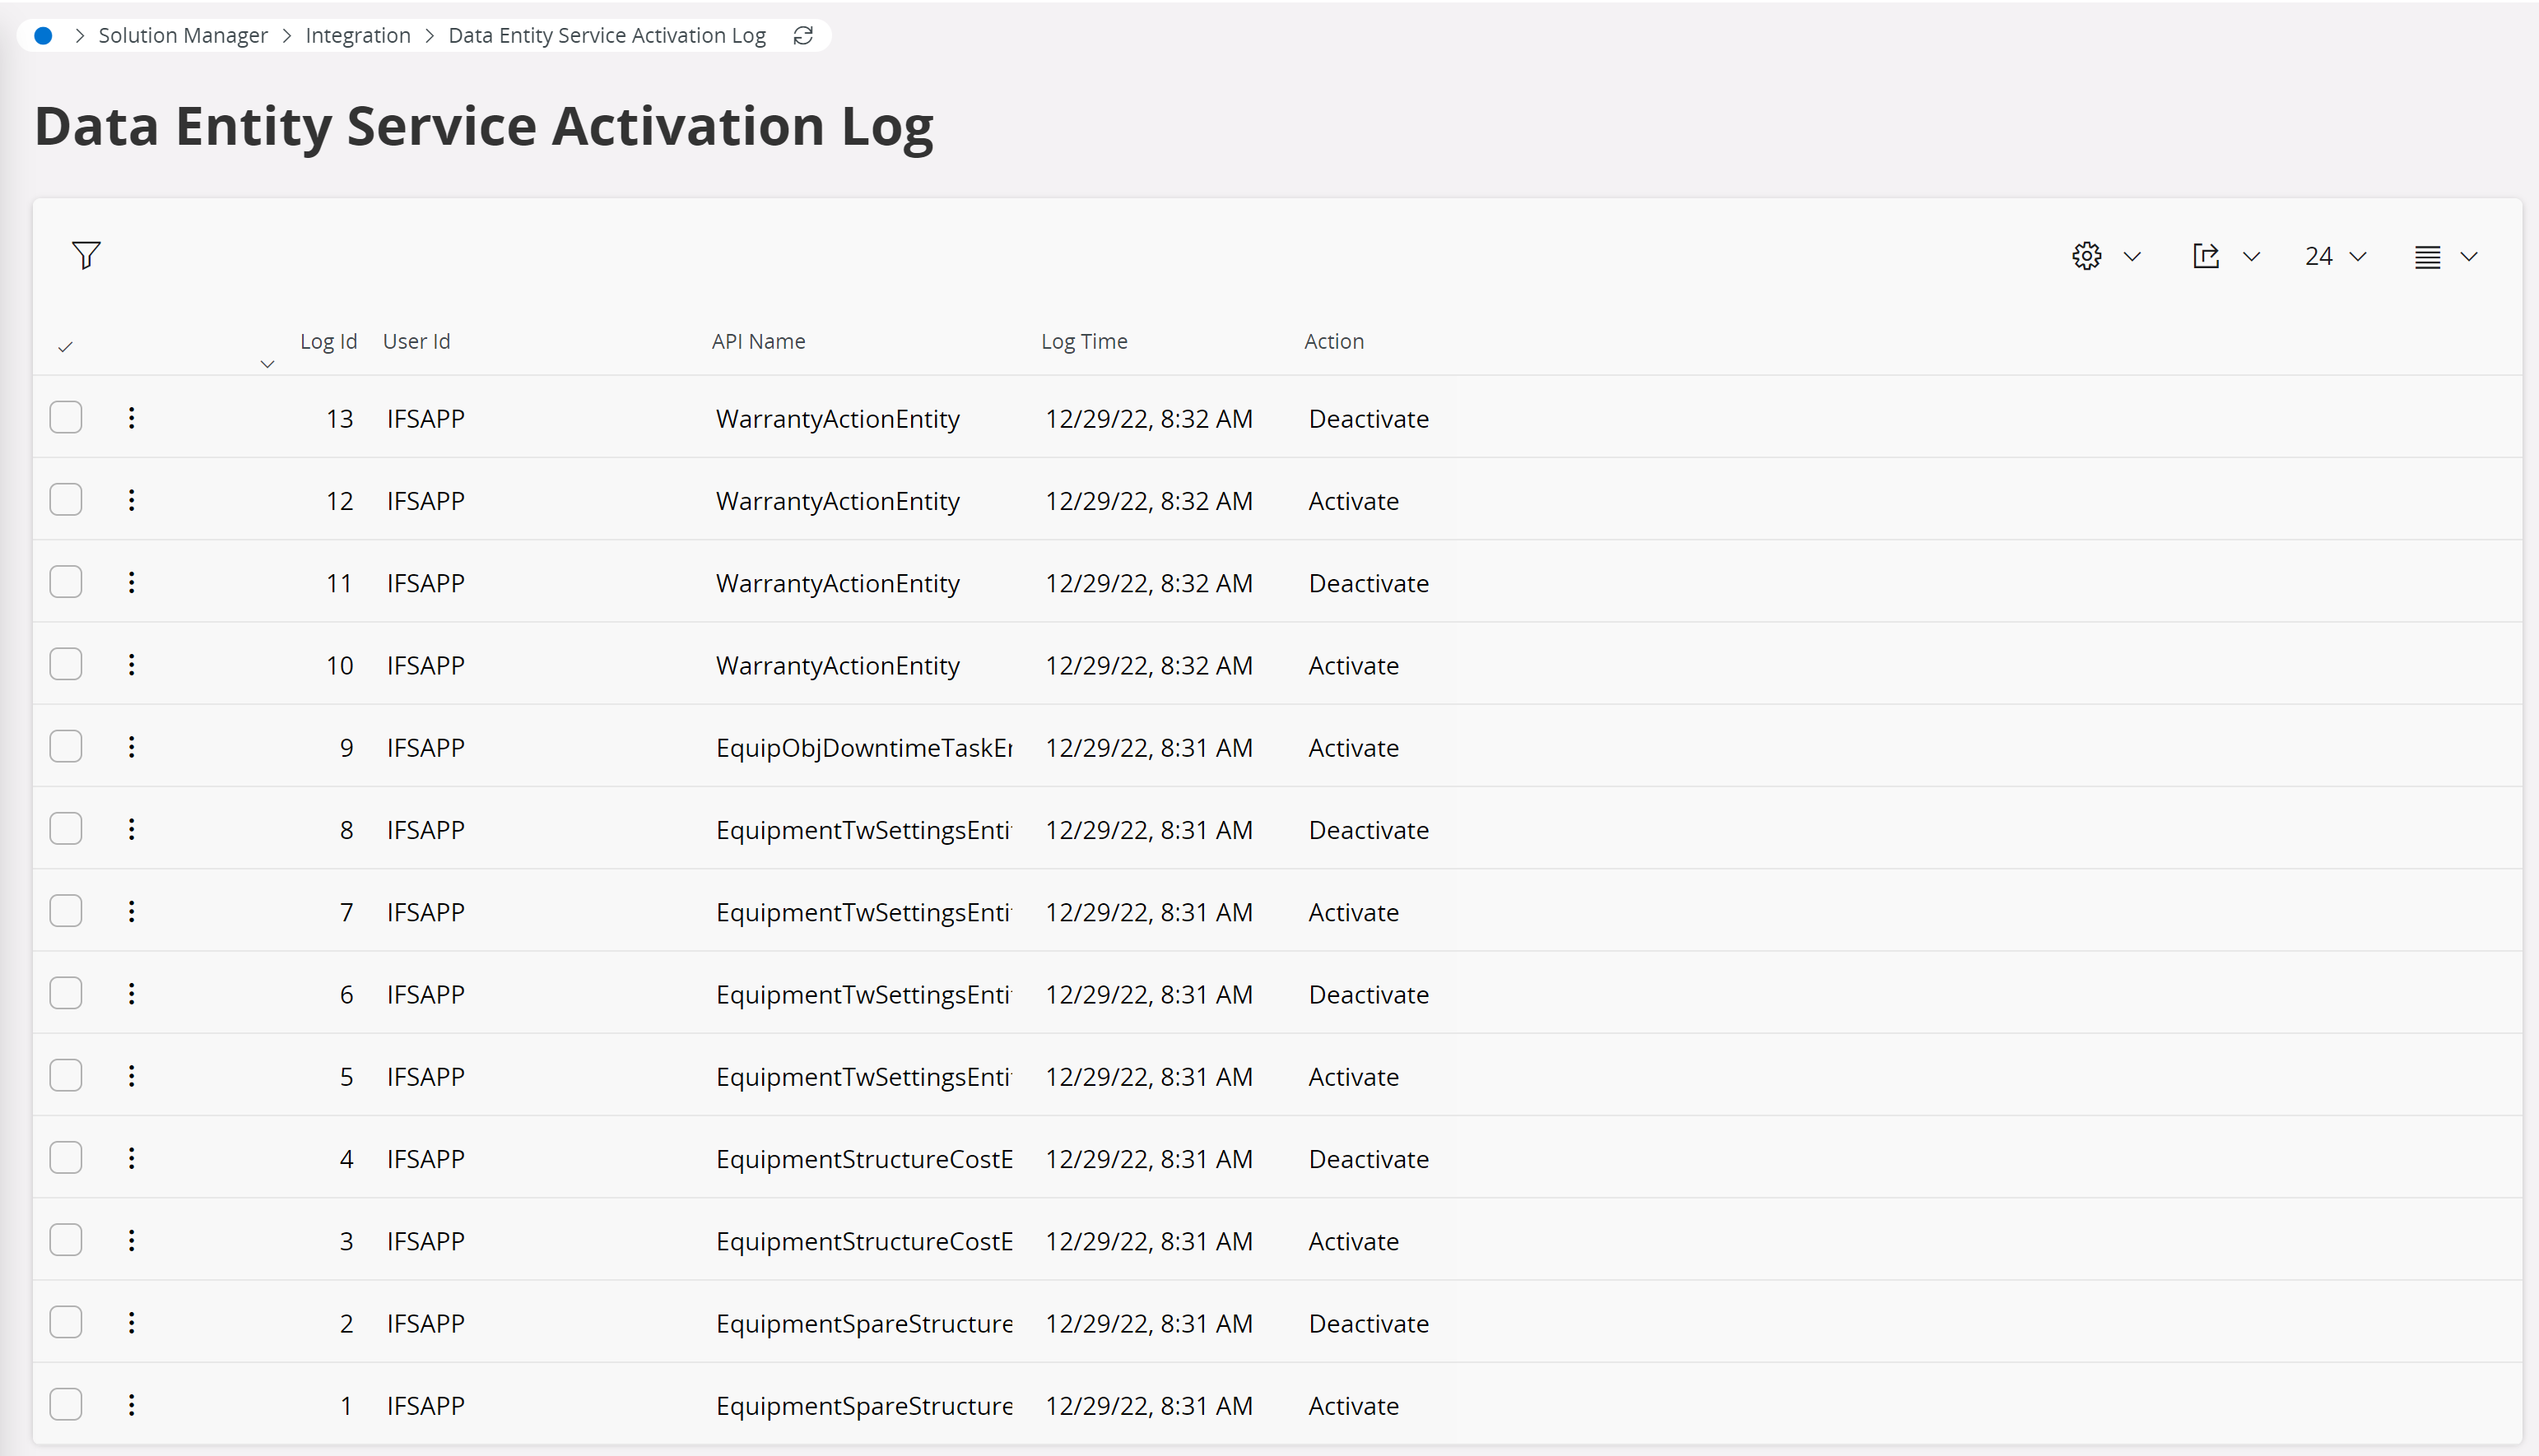Click the row density list icon
The image size is (2539, 1456).
click(2427, 257)
